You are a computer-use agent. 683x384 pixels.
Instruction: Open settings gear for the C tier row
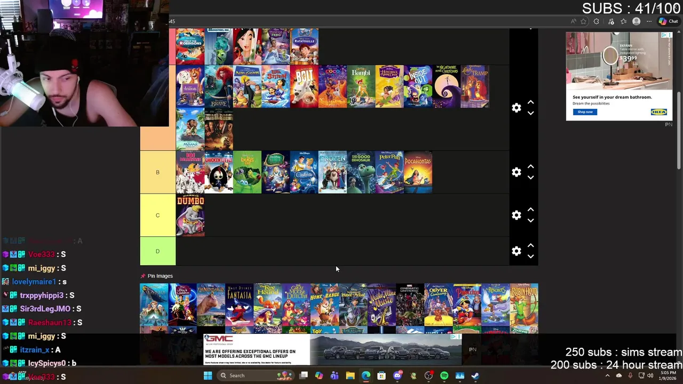tap(516, 215)
